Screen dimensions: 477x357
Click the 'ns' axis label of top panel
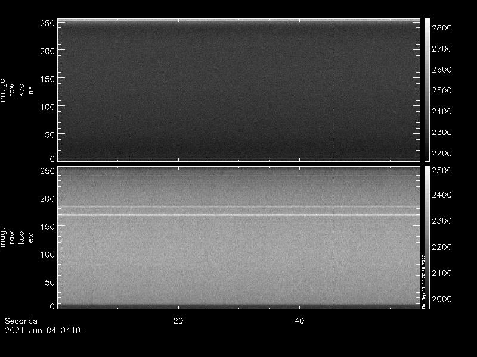pyautogui.click(x=31, y=89)
